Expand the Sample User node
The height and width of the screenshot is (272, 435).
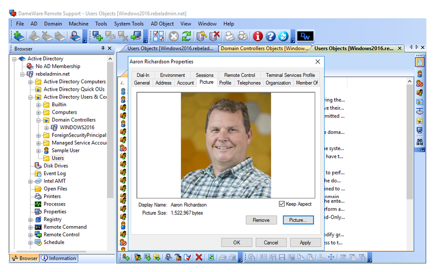click(x=38, y=151)
